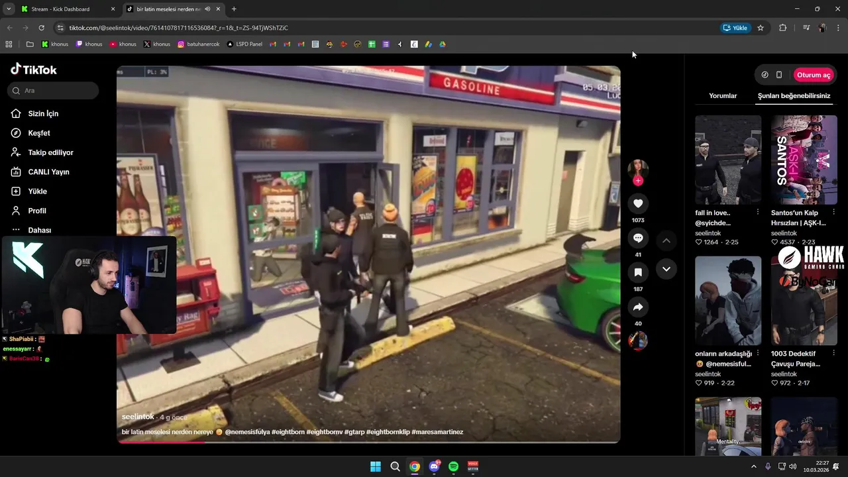Open Discord from the taskbar
Screen dimensions: 848x477
click(x=435, y=466)
